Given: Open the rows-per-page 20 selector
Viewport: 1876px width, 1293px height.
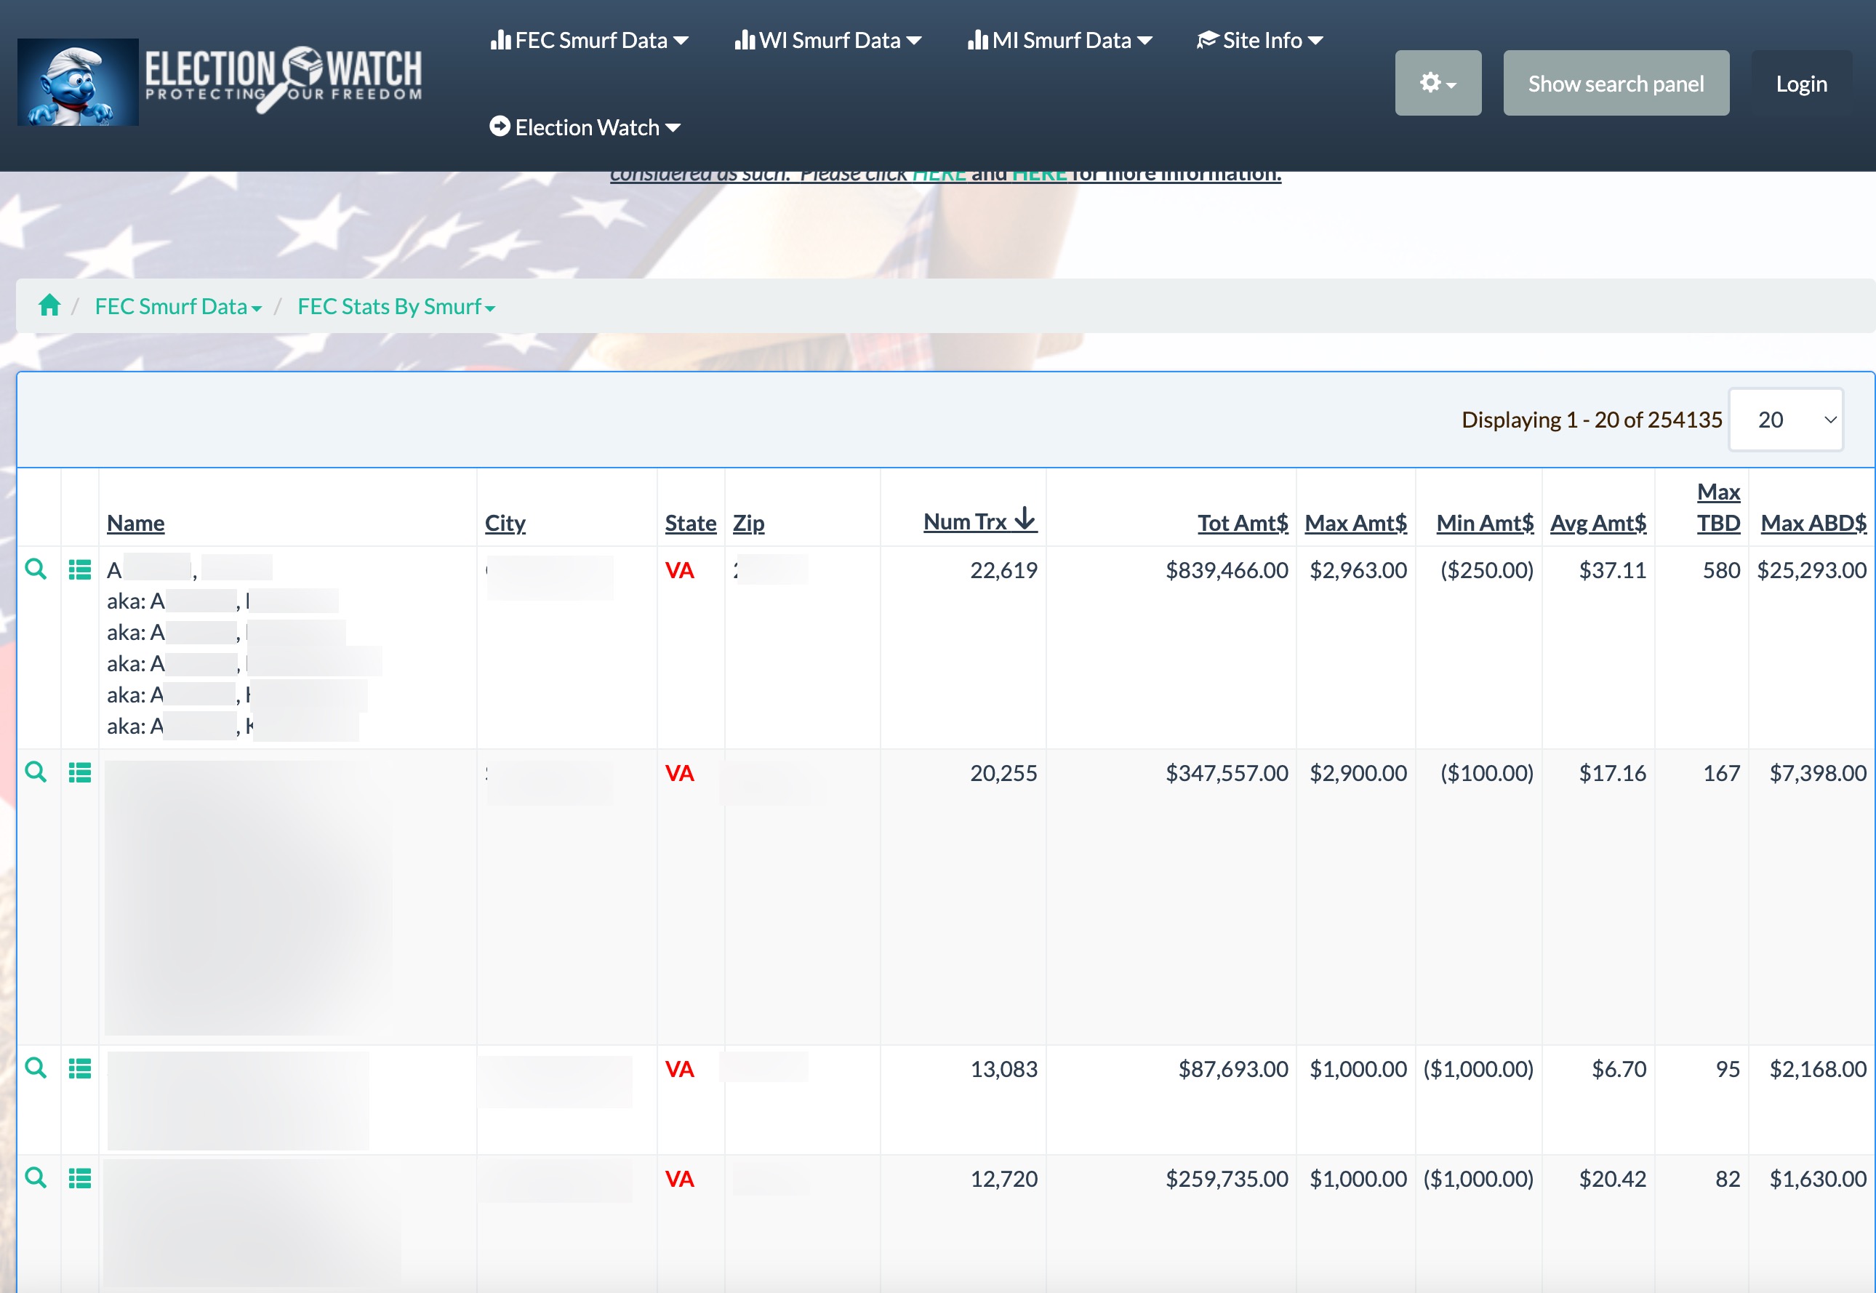Looking at the screenshot, I should (x=1785, y=420).
